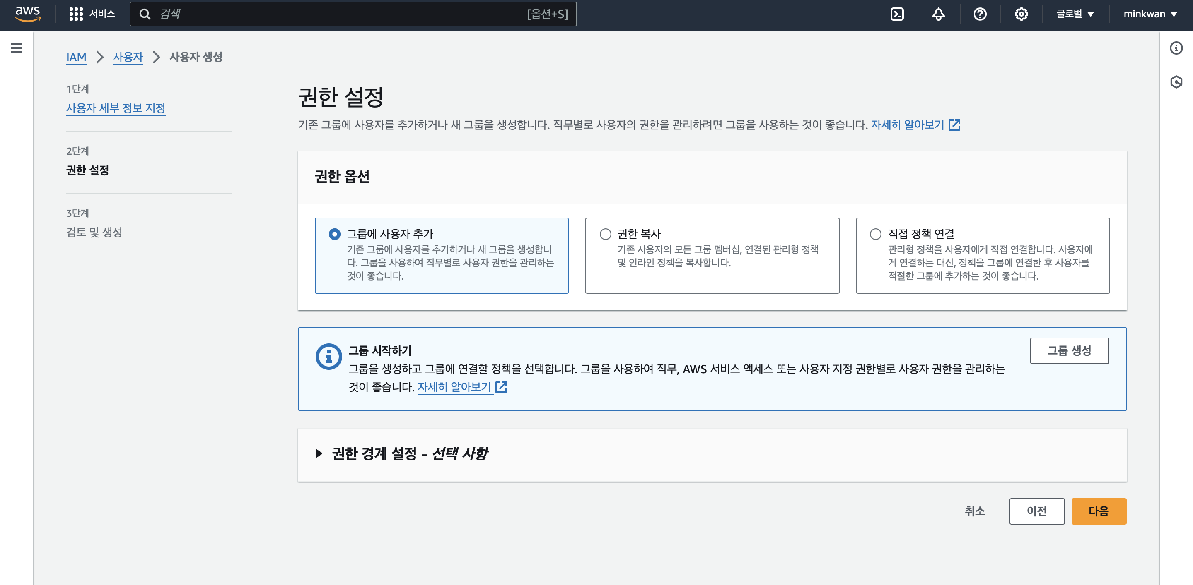
Task: Open step 1 사용자 세부 정보 지정
Action: (116, 108)
